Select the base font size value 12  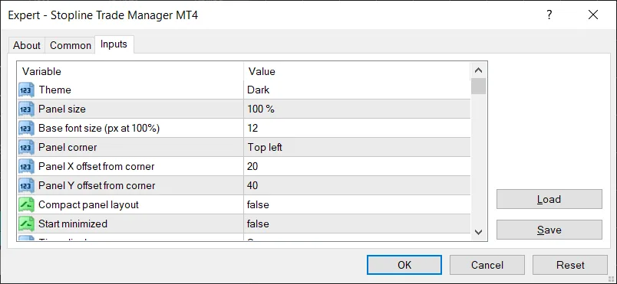(357, 129)
